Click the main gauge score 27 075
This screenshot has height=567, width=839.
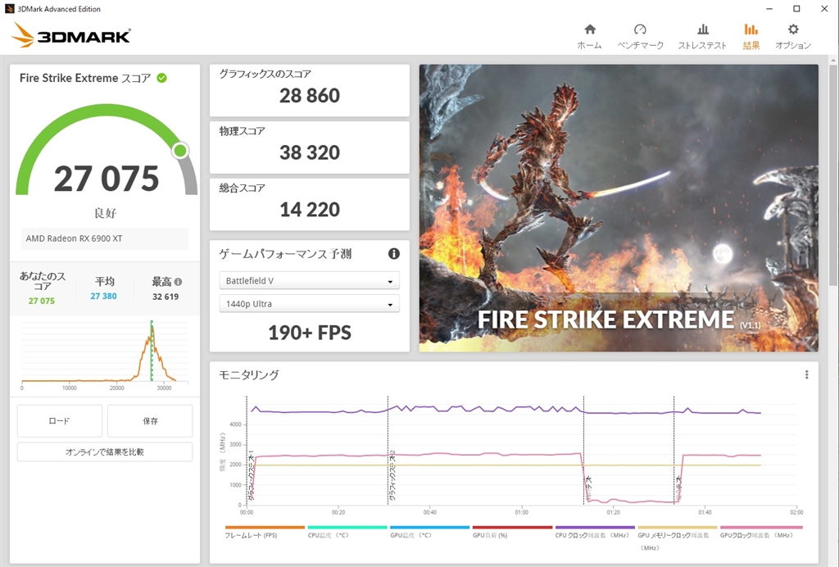(107, 179)
